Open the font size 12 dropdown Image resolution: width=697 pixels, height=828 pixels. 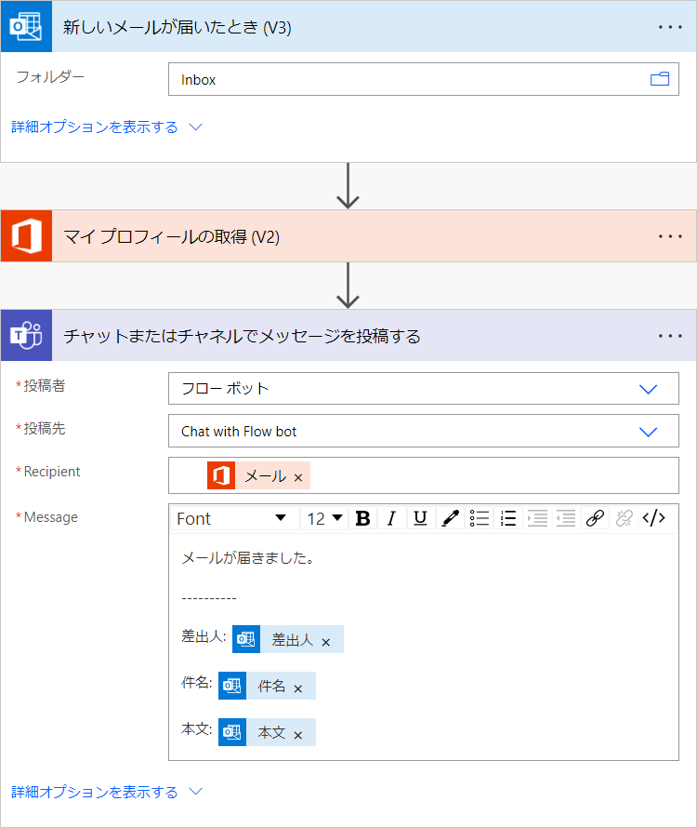tap(325, 518)
